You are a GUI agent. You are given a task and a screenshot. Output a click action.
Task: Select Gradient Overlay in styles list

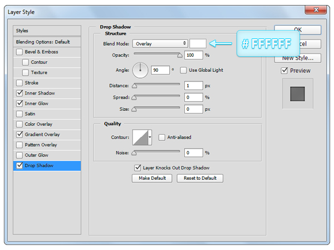tap(42, 134)
